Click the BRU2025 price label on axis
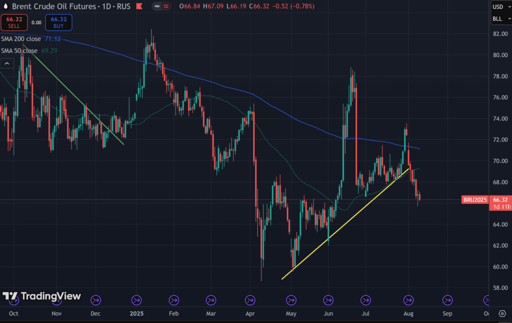Screen dimensions: 512x323 tap(475, 199)
